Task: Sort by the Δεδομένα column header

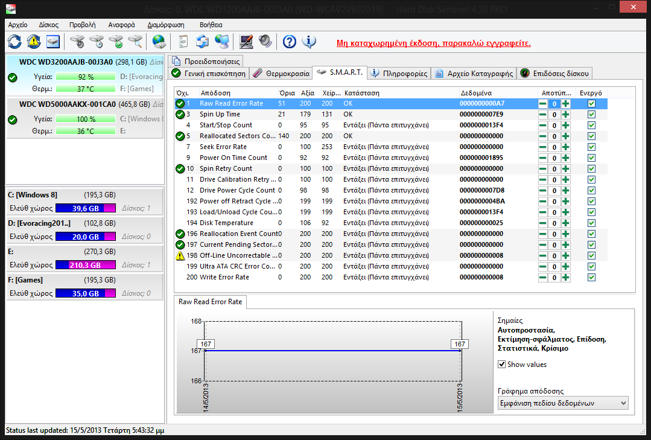Action: [498, 93]
